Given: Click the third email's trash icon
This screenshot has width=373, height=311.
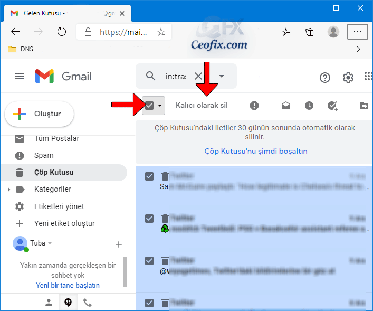Looking at the screenshot, I should pyautogui.click(x=165, y=261).
